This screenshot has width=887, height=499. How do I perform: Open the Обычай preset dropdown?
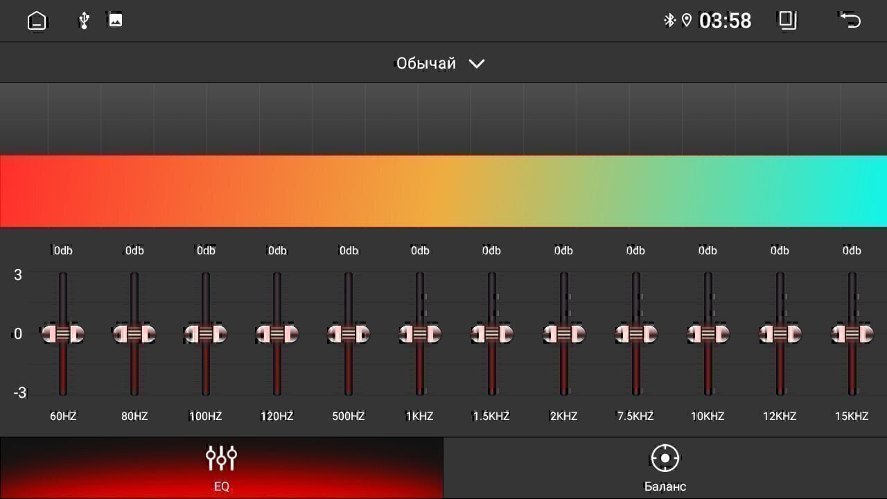(x=426, y=63)
